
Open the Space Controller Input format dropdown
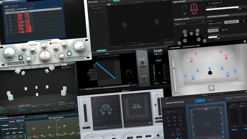point(233,107)
